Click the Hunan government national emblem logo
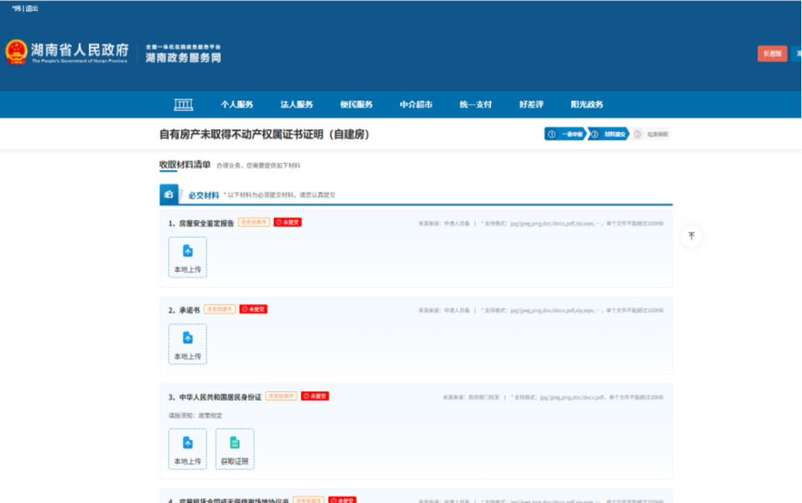This screenshot has height=503, width=802. click(x=16, y=51)
